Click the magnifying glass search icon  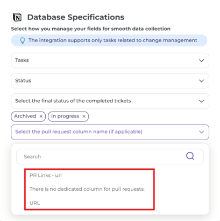[x=190, y=156]
